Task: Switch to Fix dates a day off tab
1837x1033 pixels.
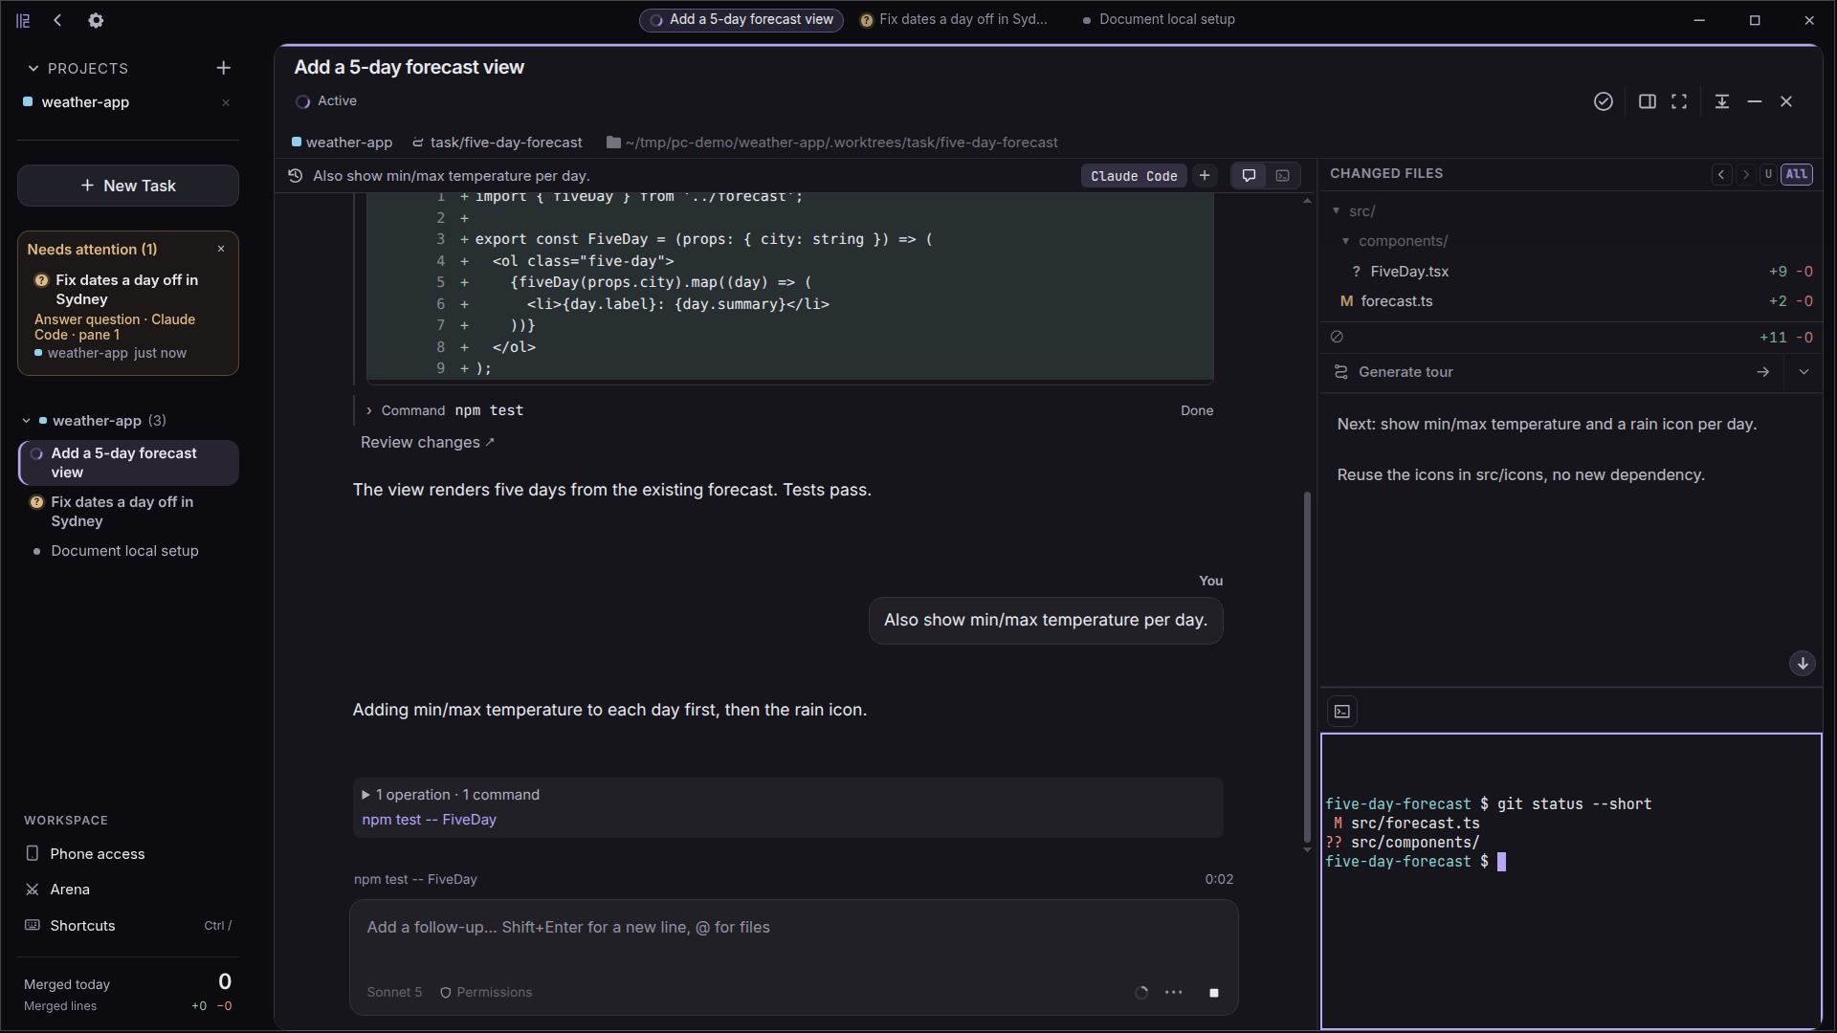Action: [954, 19]
